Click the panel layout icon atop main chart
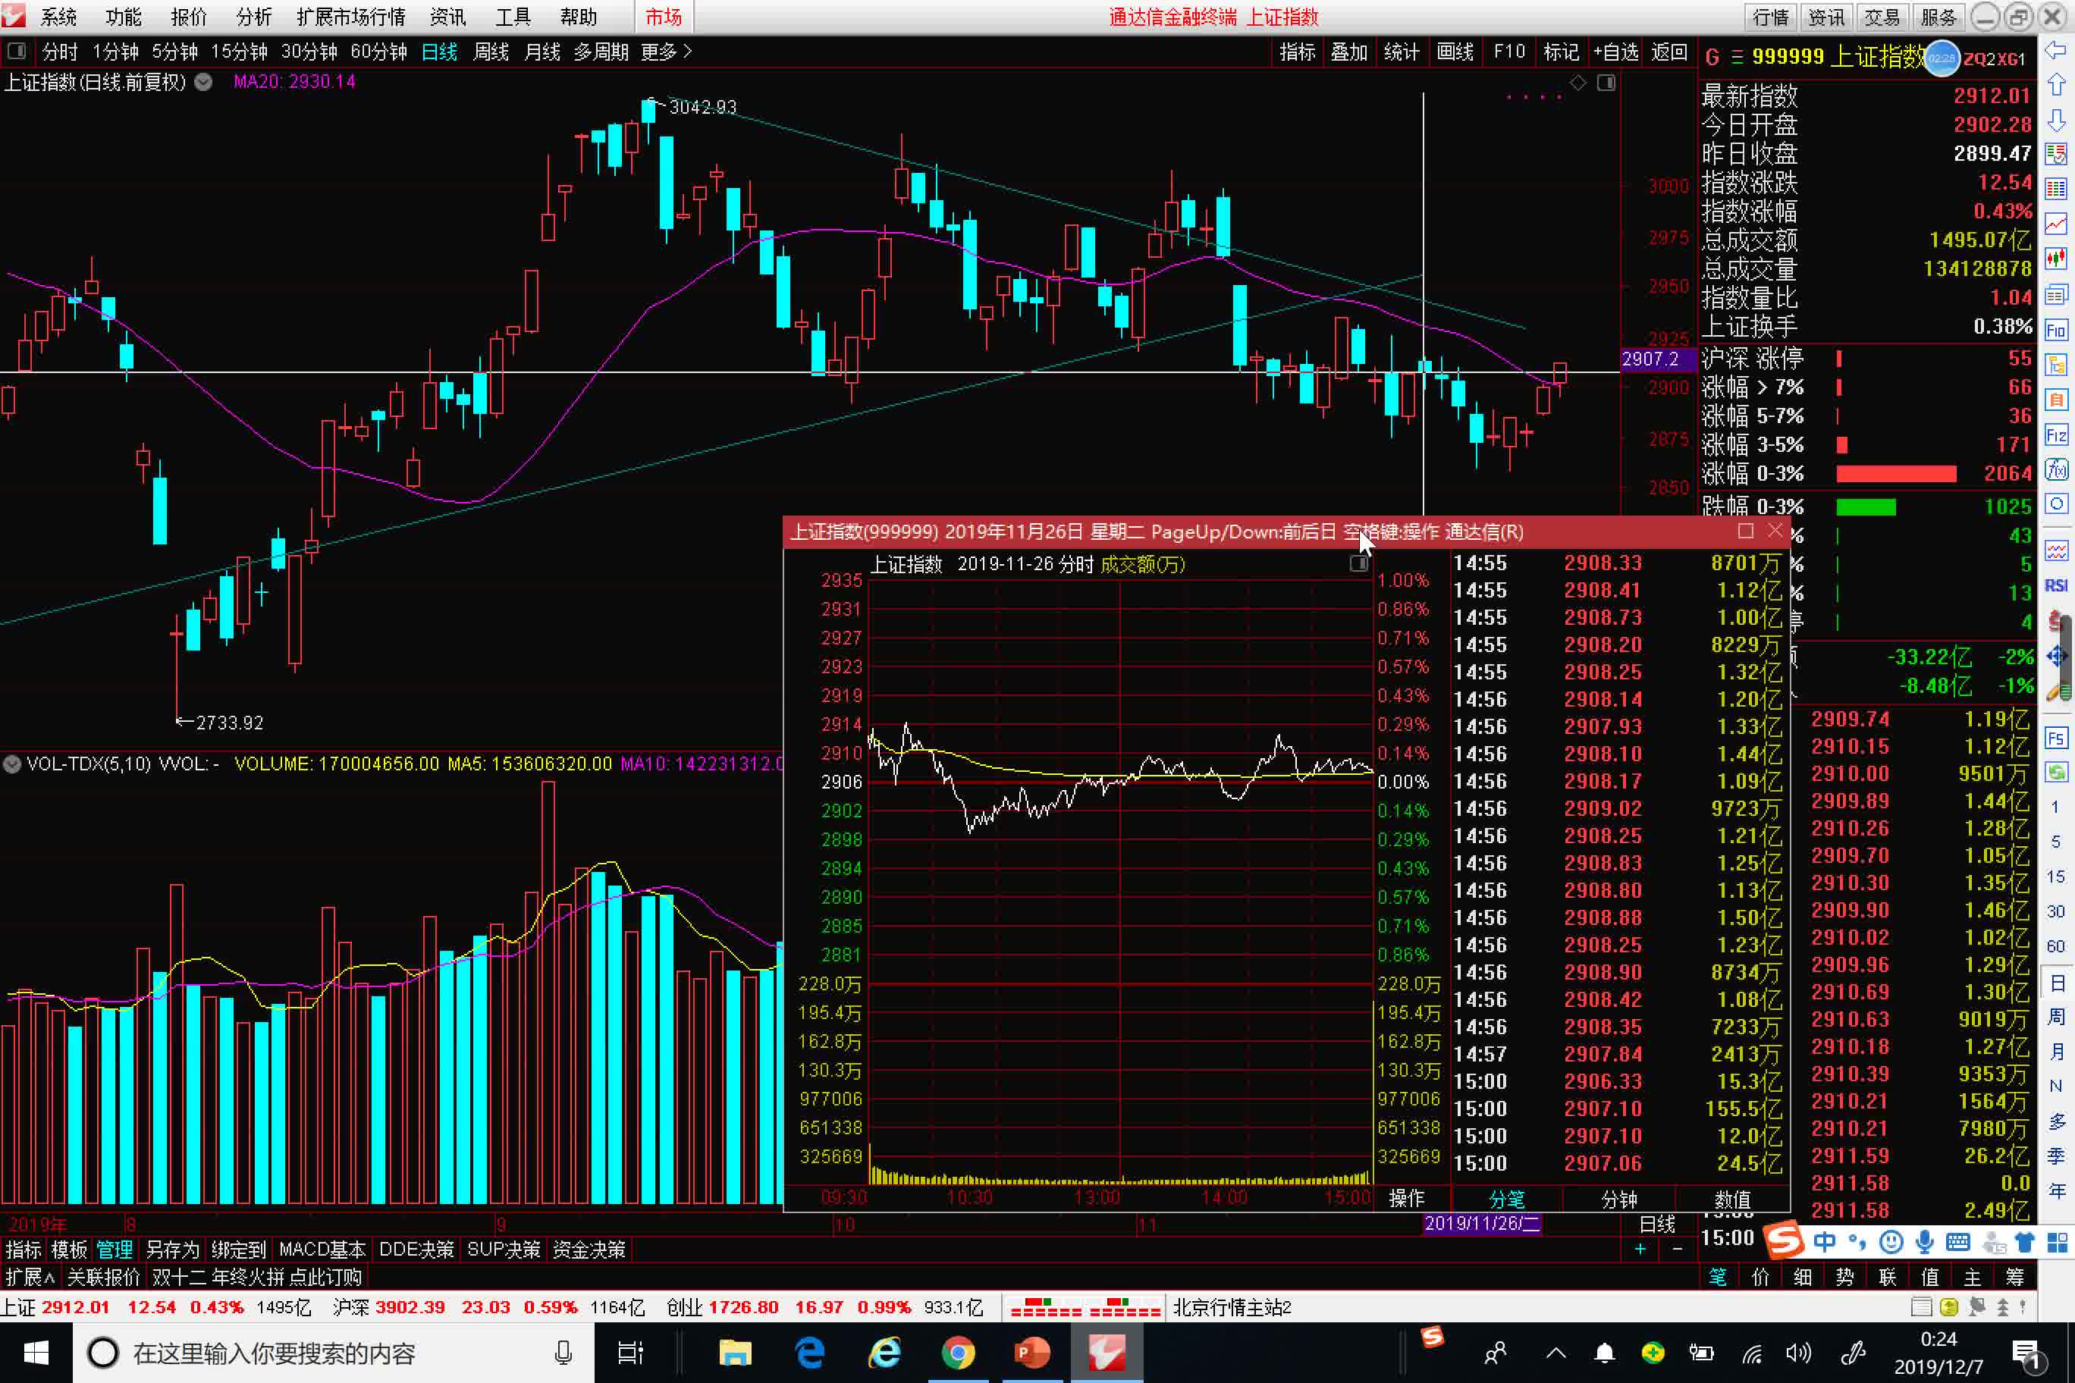 [x=1606, y=82]
